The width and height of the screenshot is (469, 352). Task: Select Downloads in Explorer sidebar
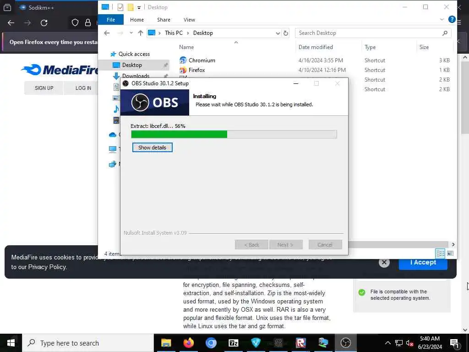pyautogui.click(x=136, y=76)
